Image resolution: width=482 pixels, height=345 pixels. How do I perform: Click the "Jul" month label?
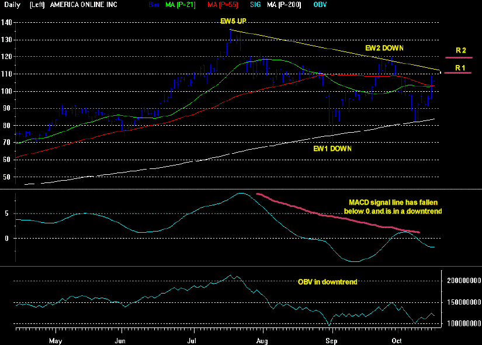pyautogui.click(x=192, y=341)
